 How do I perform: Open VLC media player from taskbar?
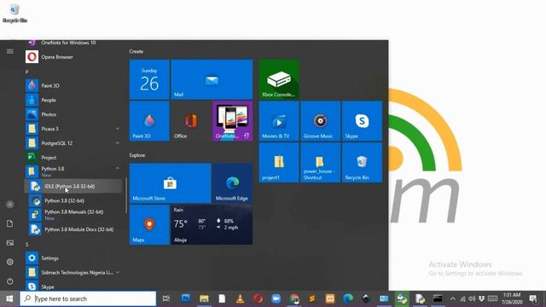click(x=240, y=298)
